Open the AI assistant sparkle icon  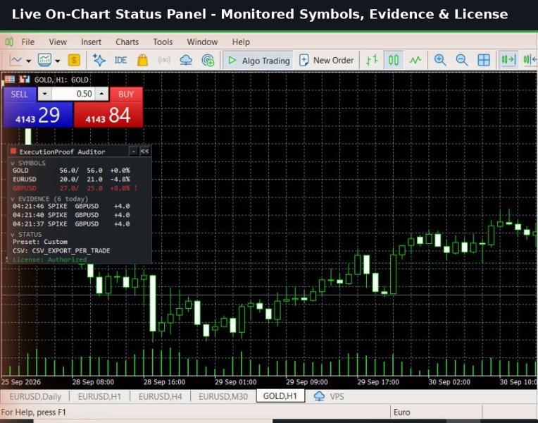[x=99, y=61]
